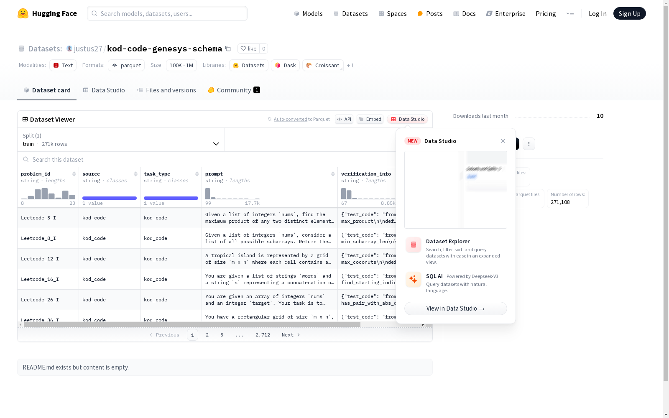Screen dimensions: 669x418
Task: Switch to the Data Studio tab
Action: pyautogui.click(x=104, y=90)
